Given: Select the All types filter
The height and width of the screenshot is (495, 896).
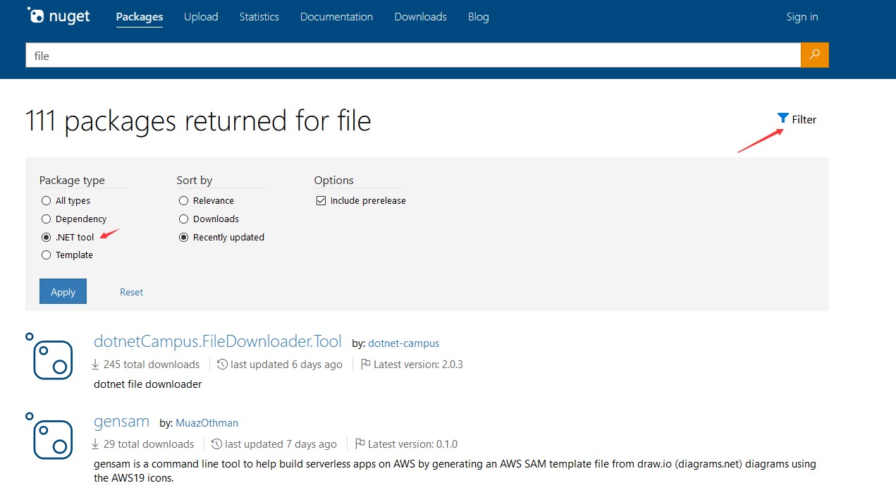Looking at the screenshot, I should point(45,200).
